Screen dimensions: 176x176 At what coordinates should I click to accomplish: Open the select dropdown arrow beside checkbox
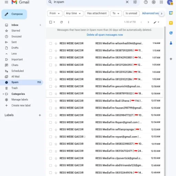pyautogui.click(x=54, y=22)
